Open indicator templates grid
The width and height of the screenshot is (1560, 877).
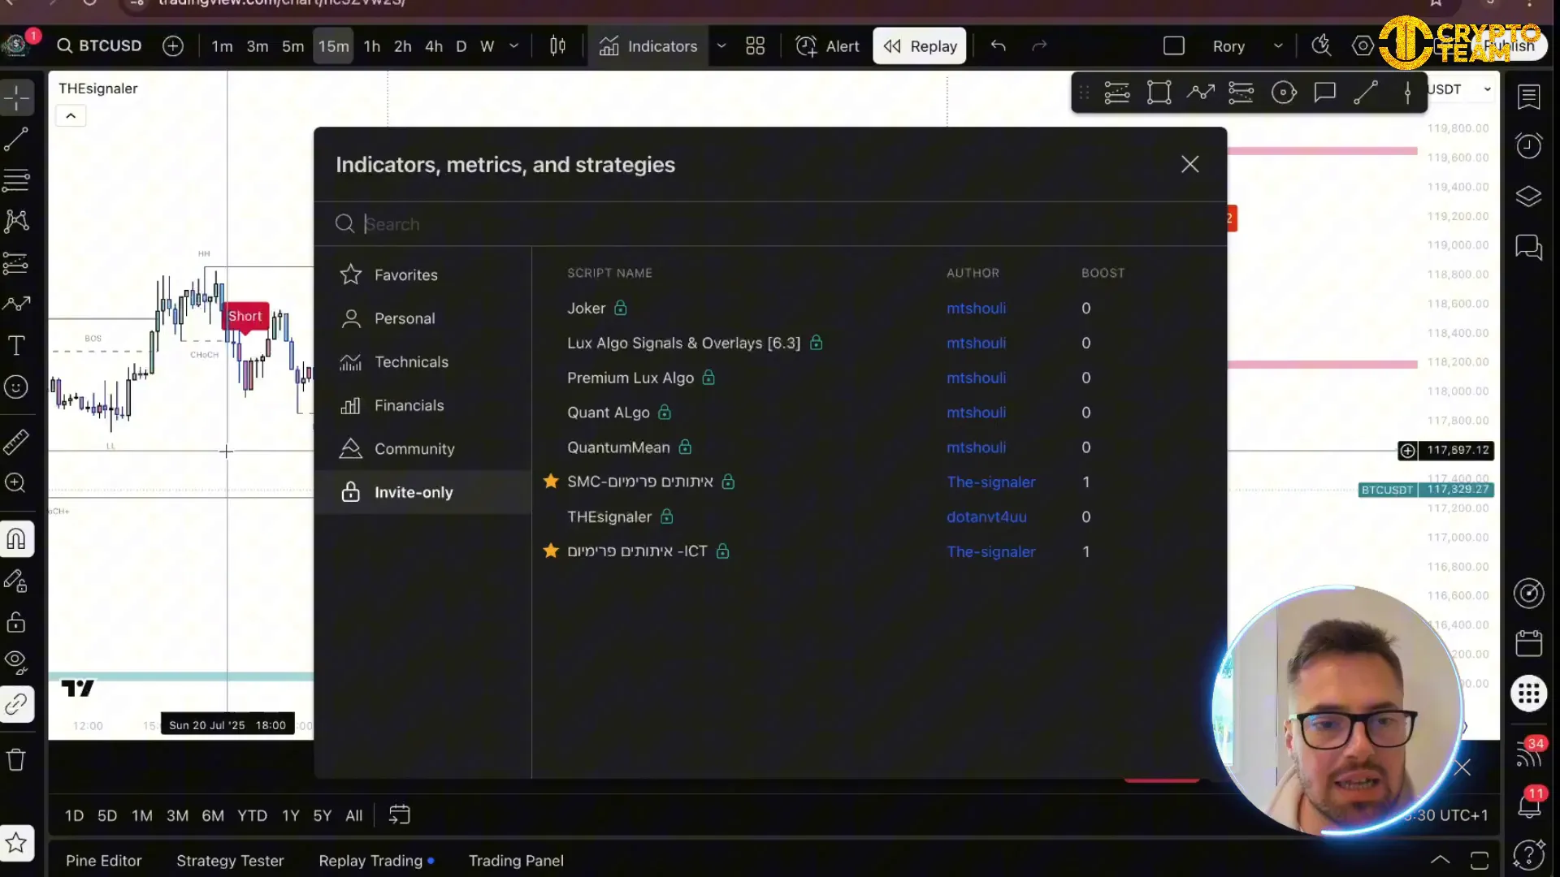click(756, 46)
